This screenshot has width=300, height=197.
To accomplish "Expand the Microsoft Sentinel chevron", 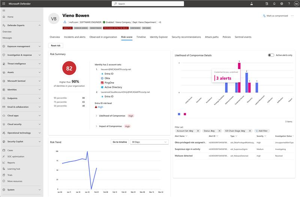I will click(x=40, y=81).
